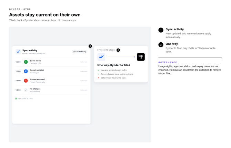The image size is (231, 148).
Task: Click the One way legend heading on right
Action: [x=172, y=44]
